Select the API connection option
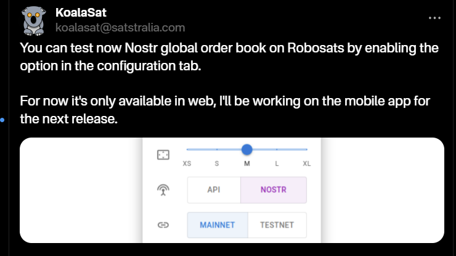The image size is (456, 256). point(214,190)
